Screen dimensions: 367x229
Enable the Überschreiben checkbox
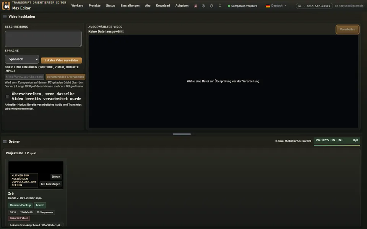8,96
